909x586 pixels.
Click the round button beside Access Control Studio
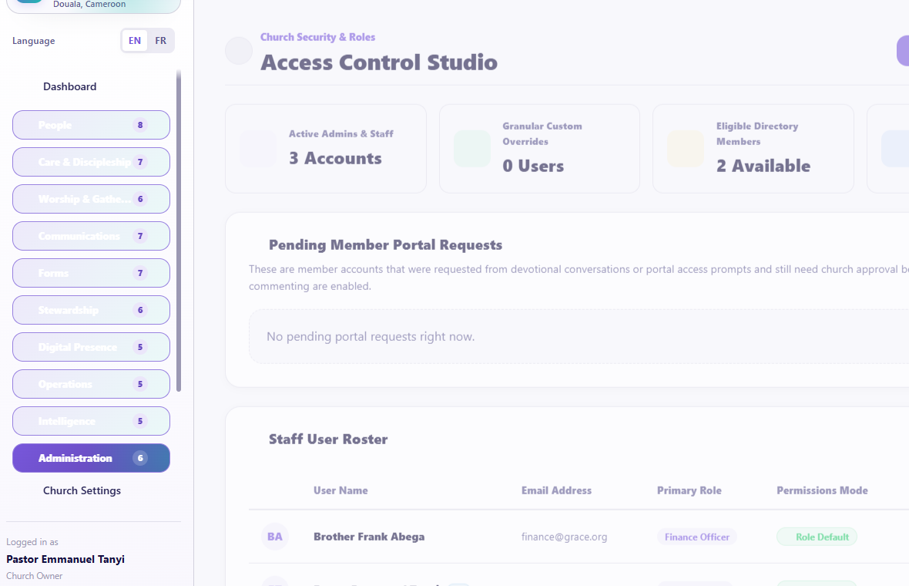239,51
